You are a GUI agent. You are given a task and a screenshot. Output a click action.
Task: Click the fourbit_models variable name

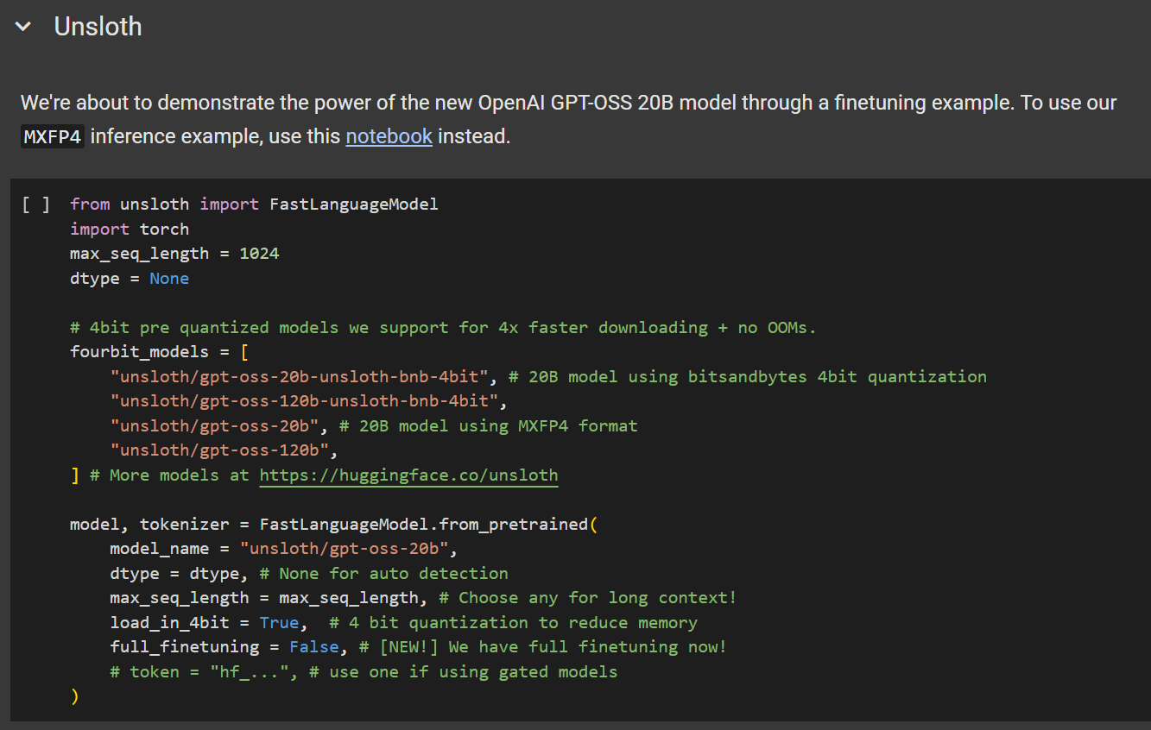139,352
